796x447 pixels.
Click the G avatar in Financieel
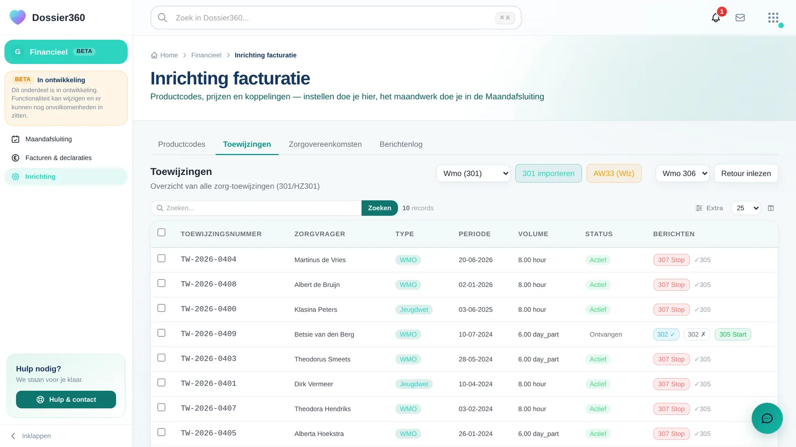(18, 52)
